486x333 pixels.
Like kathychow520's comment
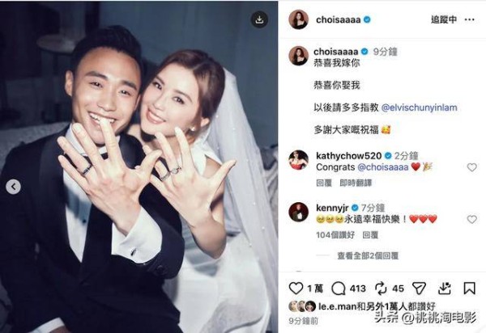click(x=471, y=167)
